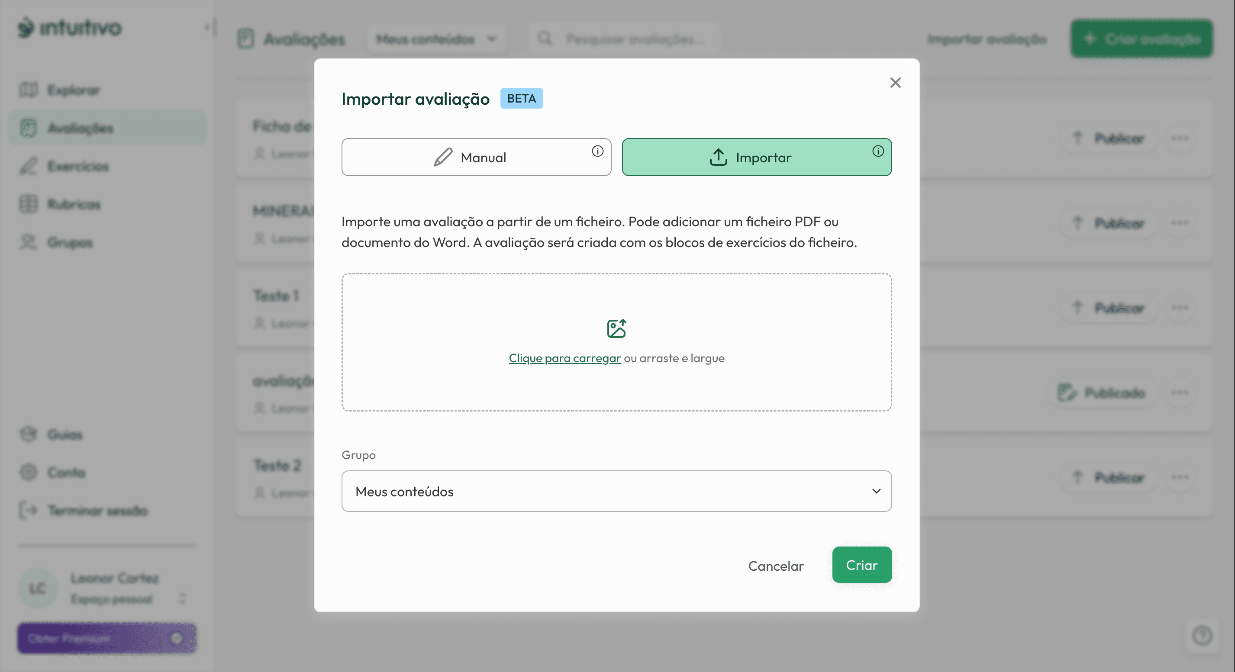Open Meus conteúdos filter in header

(x=435, y=39)
